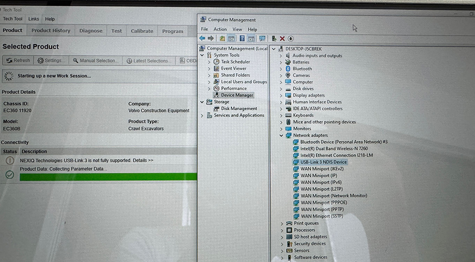
Task: Open the Links menu in Tech Tool
Action: click(x=34, y=19)
